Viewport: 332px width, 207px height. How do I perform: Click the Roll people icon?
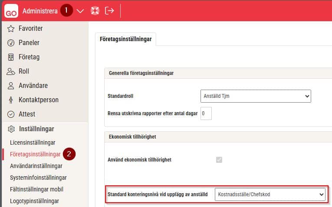[x=11, y=71]
